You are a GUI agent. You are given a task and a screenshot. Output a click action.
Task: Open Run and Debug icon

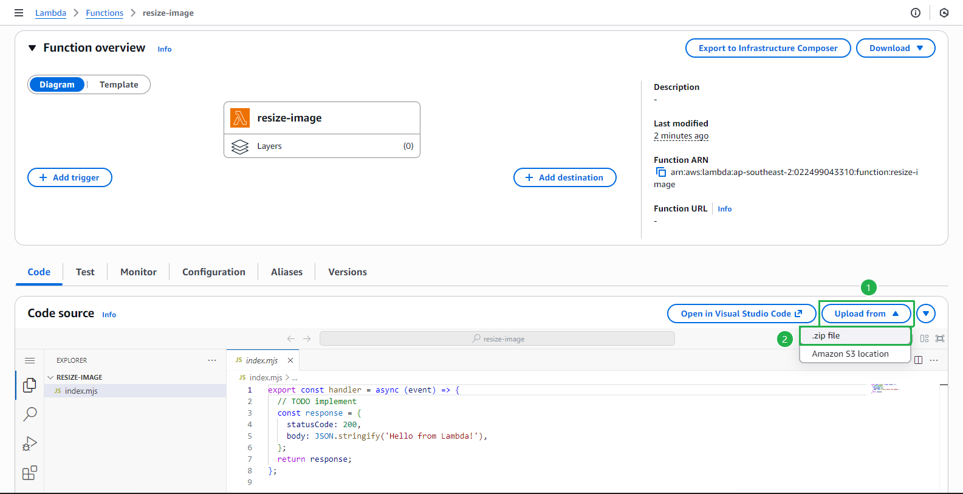[x=30, y=444]
